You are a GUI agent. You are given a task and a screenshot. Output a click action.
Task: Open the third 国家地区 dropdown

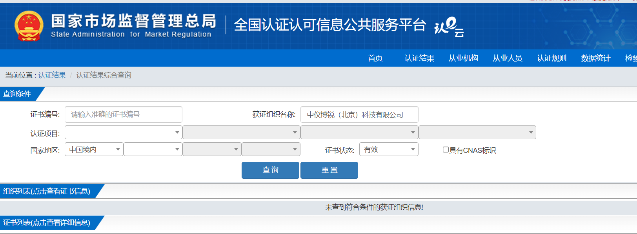click(x=212, y=149)
